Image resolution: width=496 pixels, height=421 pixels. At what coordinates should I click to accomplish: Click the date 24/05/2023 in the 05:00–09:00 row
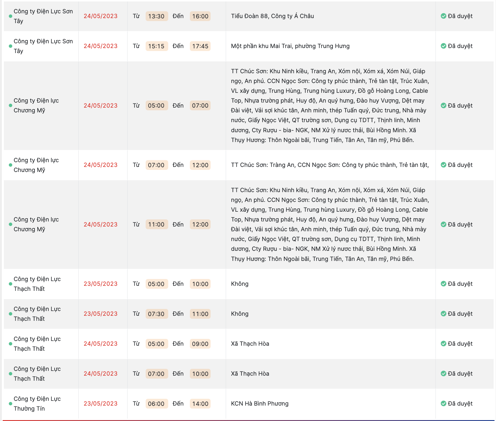coord(101,344)
